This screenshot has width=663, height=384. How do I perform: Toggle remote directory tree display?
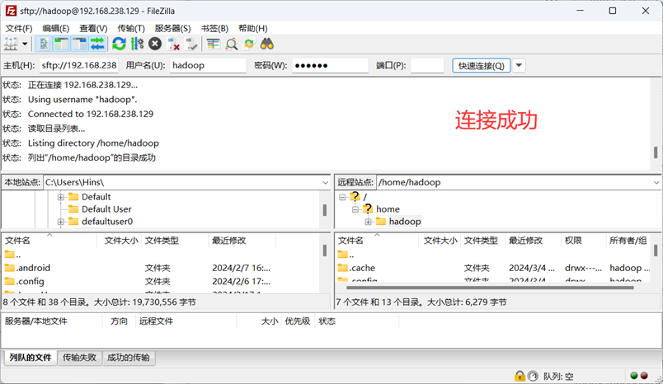(x=79, y=44)
